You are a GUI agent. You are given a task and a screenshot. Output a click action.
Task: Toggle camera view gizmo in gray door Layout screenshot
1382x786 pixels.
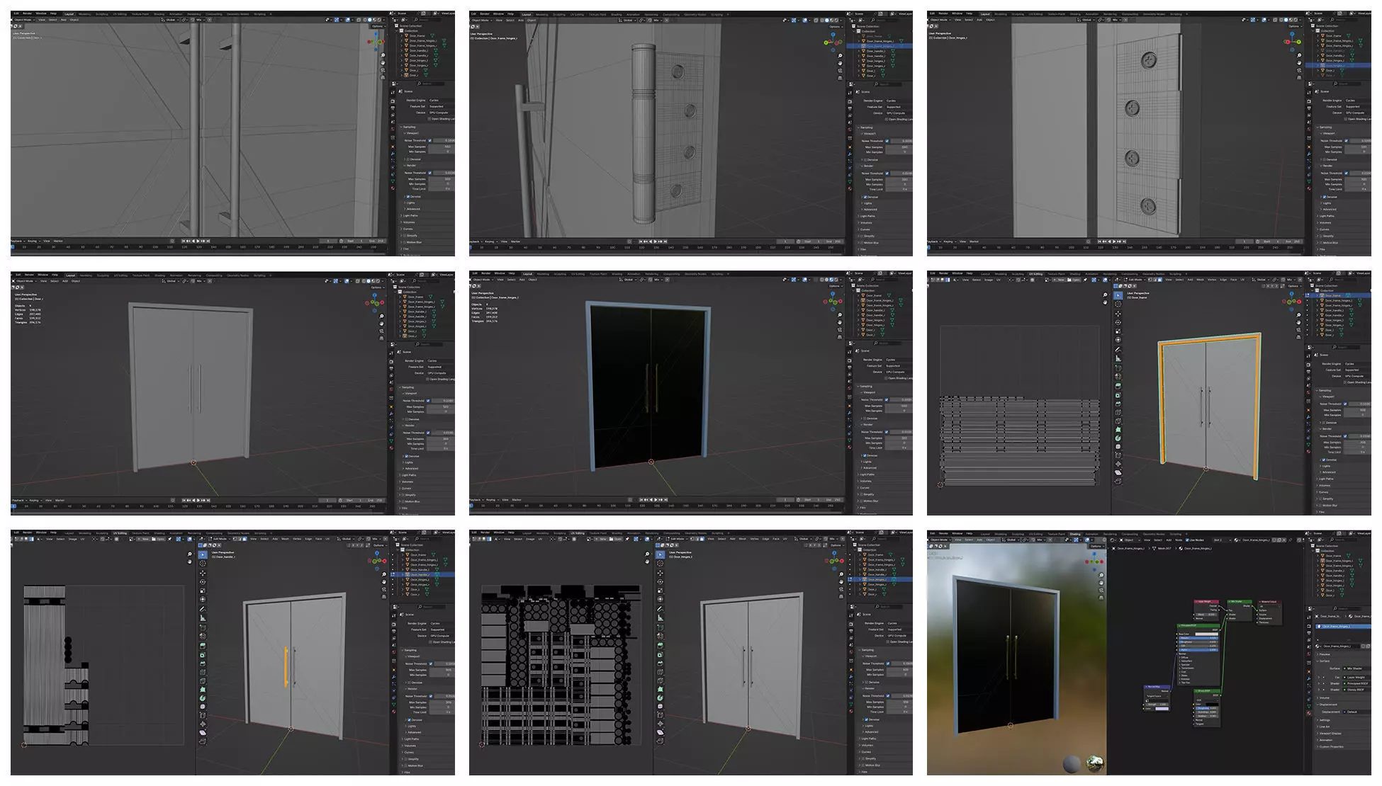(381, 331)
